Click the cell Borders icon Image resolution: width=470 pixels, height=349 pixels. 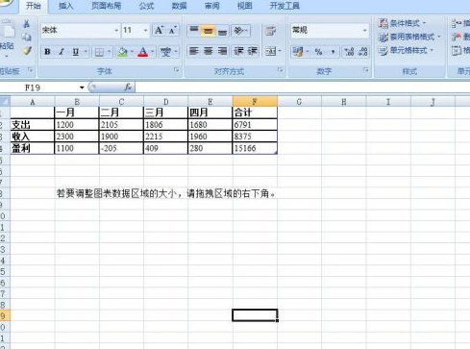click(99, 52)
